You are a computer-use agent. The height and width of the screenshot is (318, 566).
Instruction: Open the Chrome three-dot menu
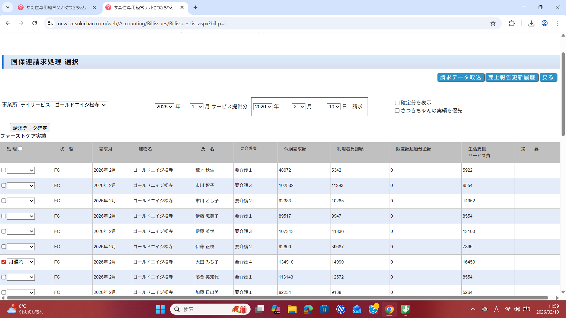(x=558, y=23)
